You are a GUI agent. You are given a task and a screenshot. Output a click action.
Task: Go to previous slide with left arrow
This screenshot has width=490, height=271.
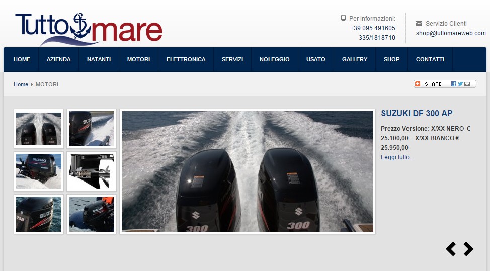[451, 249]
